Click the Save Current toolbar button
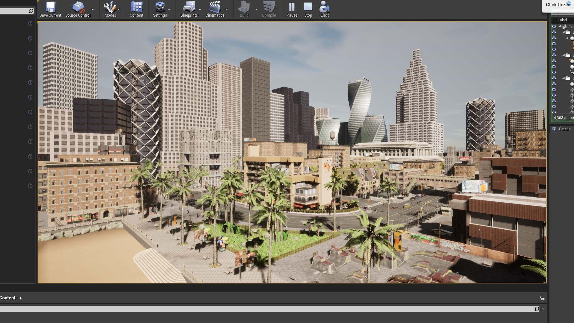 [x=50, y=9]
